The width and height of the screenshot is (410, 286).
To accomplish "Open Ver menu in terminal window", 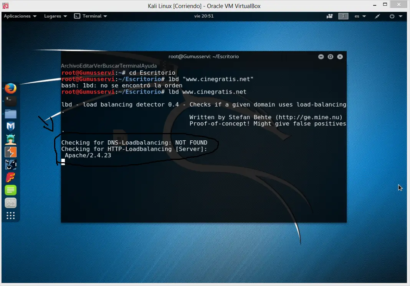I will coord(98,66).
